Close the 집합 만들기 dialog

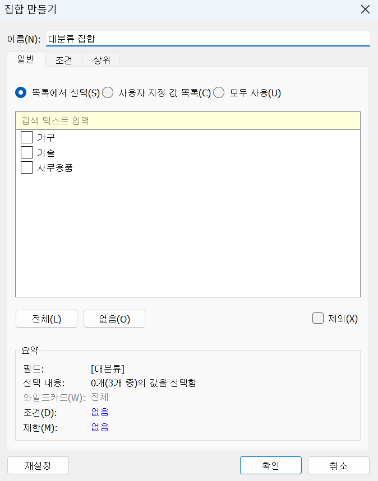pyautogui.click(x=365, y=10)
